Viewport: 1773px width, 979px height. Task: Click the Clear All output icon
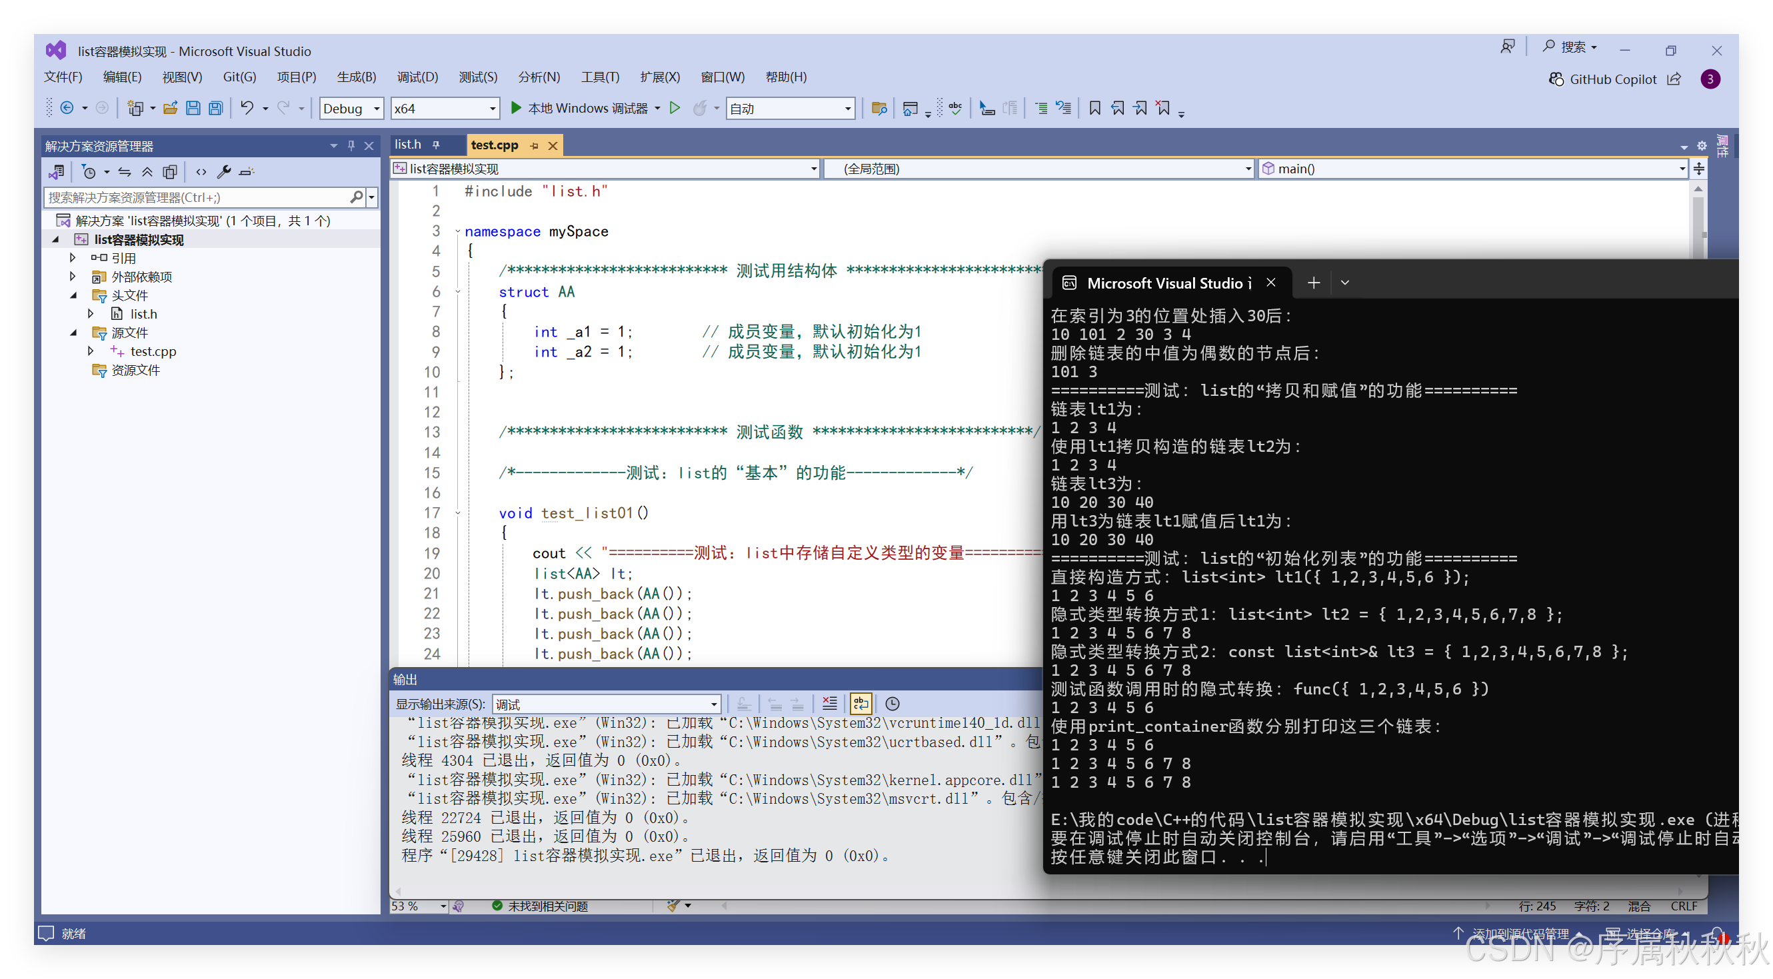point(829,704)
